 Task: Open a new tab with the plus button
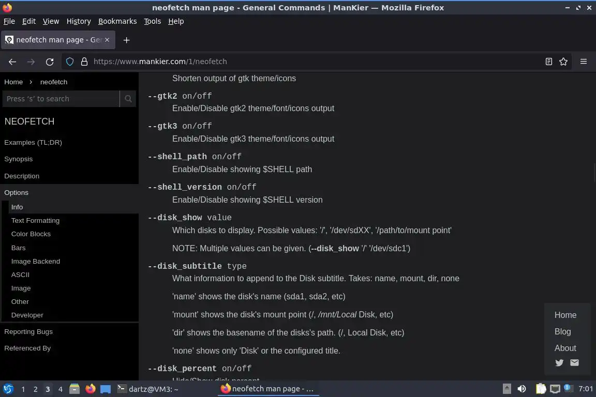[127, 40]
